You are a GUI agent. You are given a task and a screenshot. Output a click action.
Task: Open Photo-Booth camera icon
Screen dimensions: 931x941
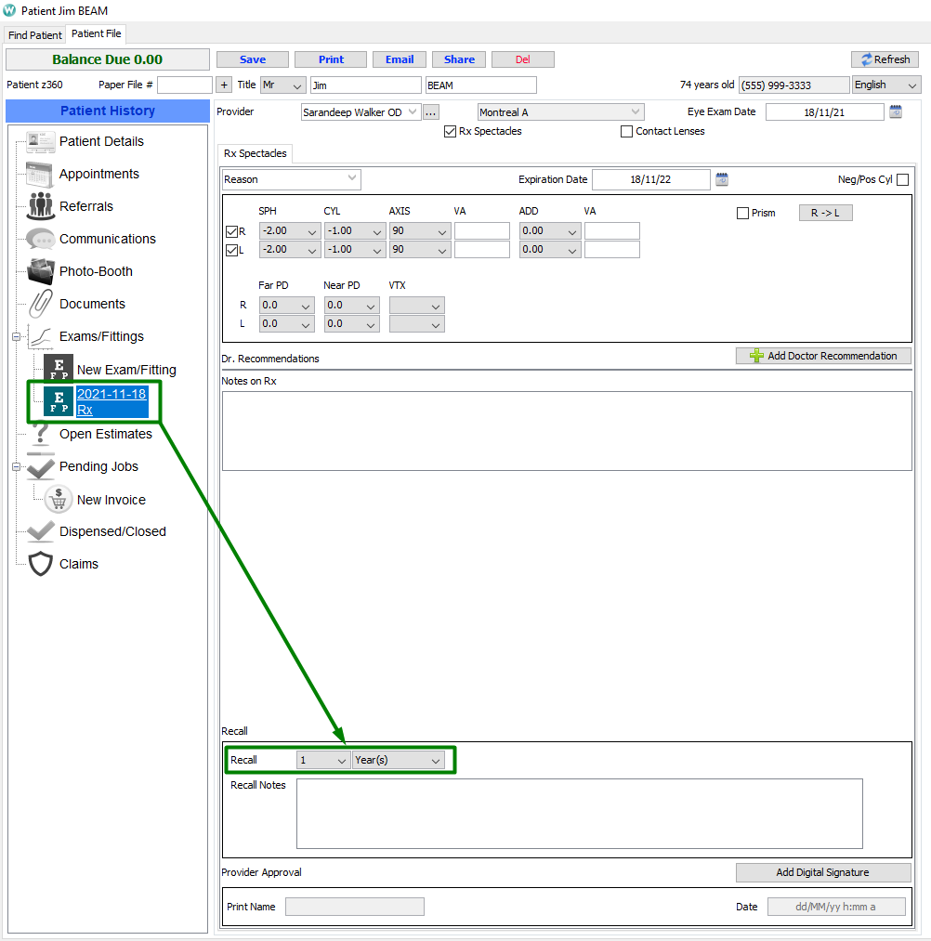(41, 271)
